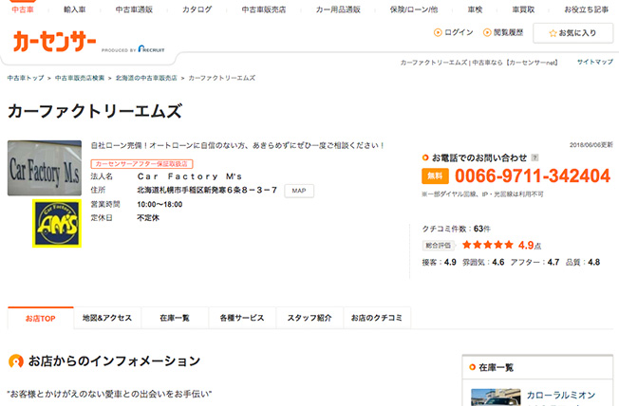Click the orange icon beside お店からのインフォメーション
The width and height of the screenshot is (619, 406).
pyautogui.click(x=15, y=361)
